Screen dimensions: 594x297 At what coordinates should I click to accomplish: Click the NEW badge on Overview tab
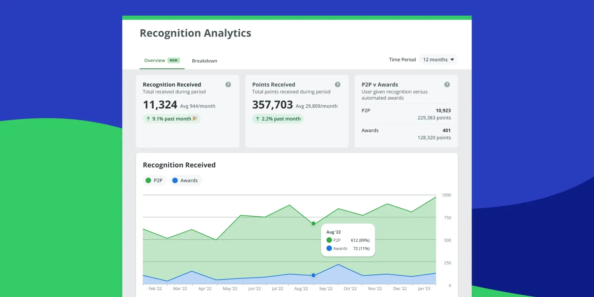tap(173, 60)
